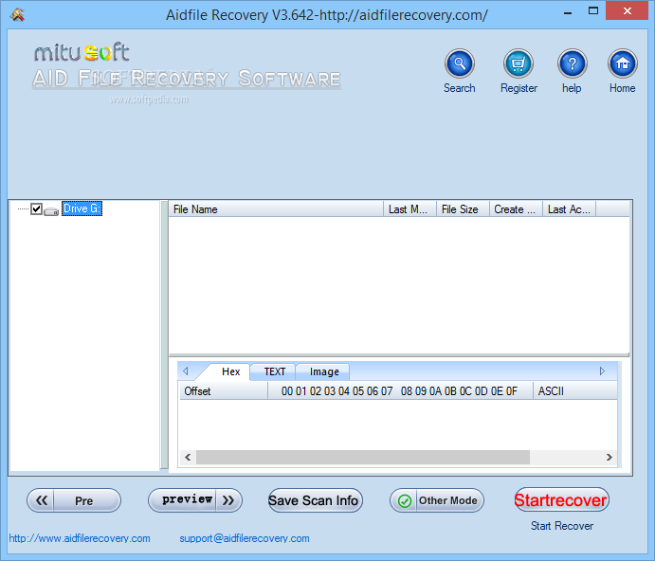Minimize the Aidfile Recovery window
Viewport: 655px width, 561px height.
[x=567, y=11]
